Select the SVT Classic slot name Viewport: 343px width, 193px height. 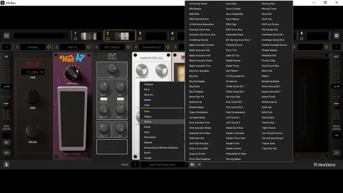[112, 47]
